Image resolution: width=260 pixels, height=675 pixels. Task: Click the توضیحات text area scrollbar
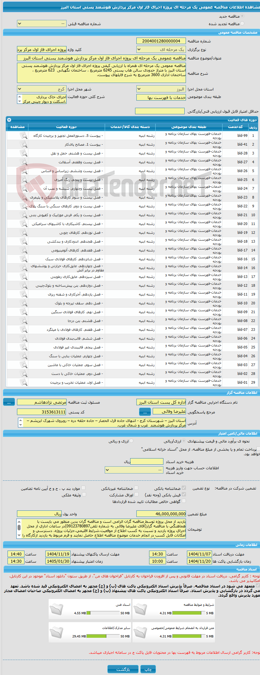pos(19,529)
